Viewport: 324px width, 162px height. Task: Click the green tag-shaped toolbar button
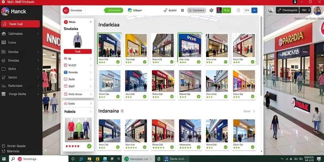(113, 10)
